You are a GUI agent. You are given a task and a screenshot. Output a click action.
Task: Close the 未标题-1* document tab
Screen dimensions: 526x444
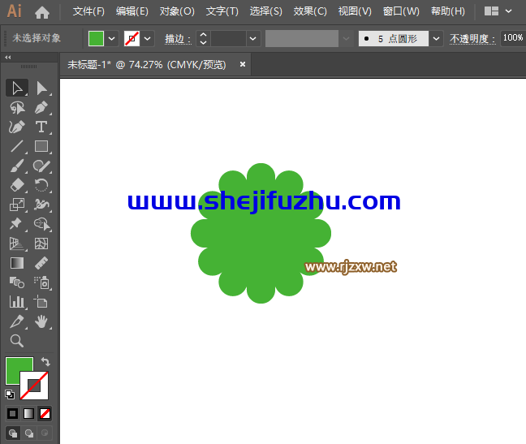243,64
